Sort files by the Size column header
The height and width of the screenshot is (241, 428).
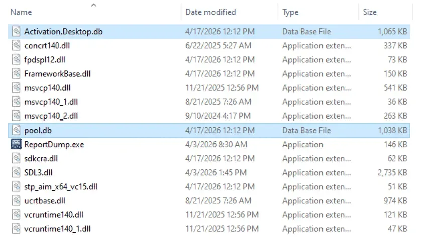(370, 12)
